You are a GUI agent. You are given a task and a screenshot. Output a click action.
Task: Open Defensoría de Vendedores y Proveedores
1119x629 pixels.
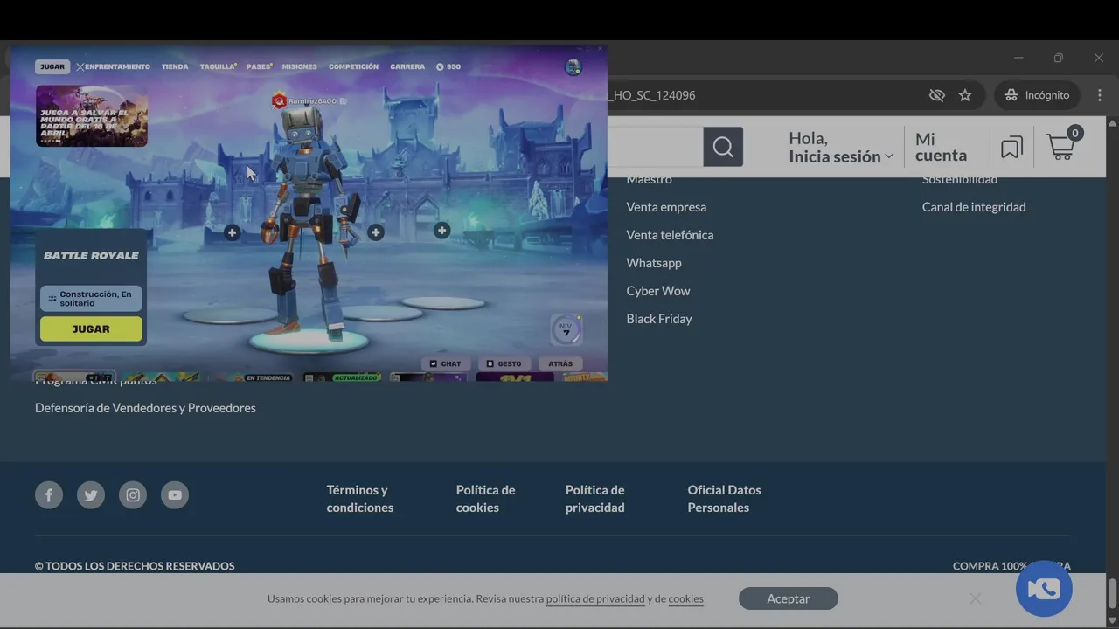point(145,408)
